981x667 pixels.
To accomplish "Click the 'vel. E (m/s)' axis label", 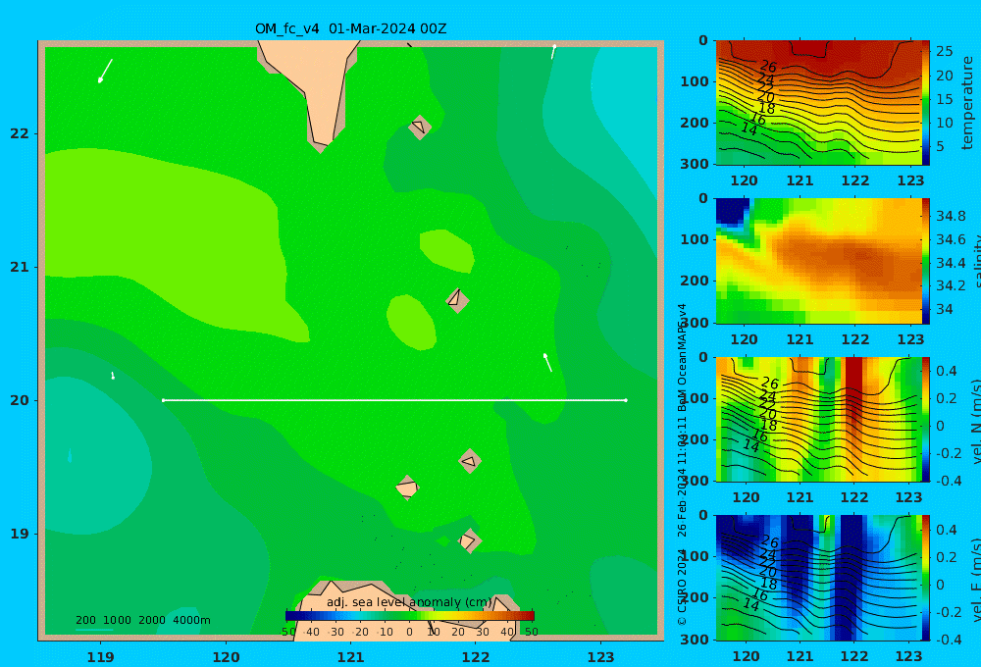I will (x=976, y=580).
